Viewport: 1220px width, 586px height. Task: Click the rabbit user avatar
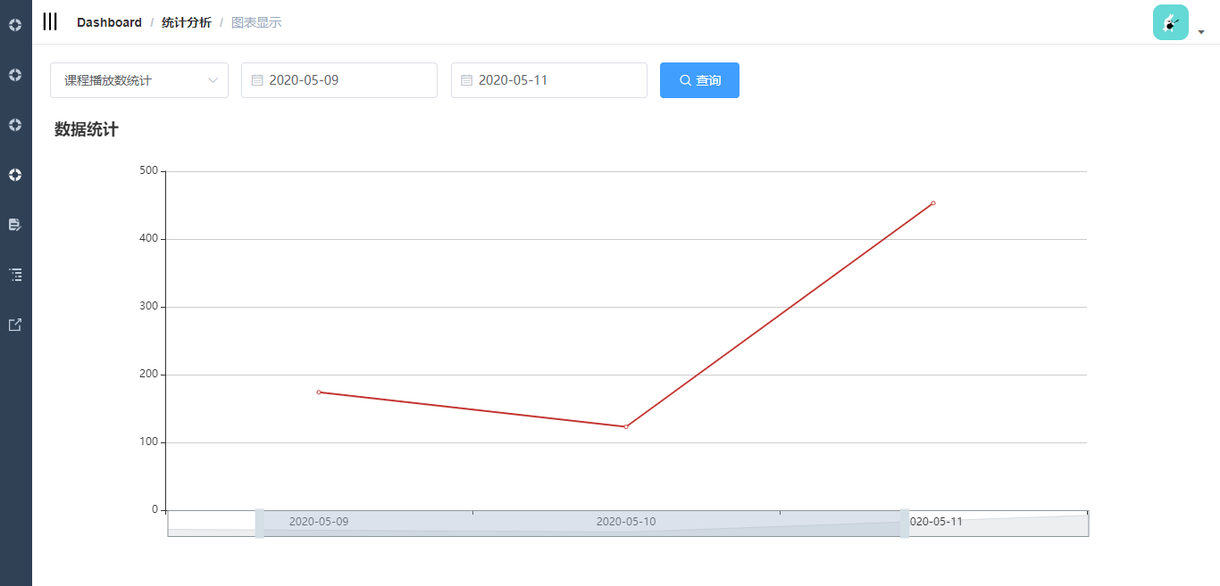(x=1170, y=23)
